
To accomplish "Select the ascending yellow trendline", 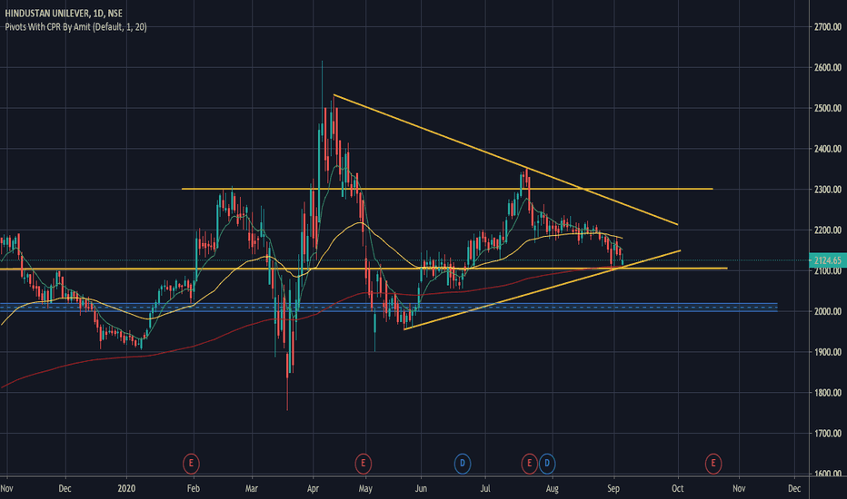I will [x=542, y=289].
